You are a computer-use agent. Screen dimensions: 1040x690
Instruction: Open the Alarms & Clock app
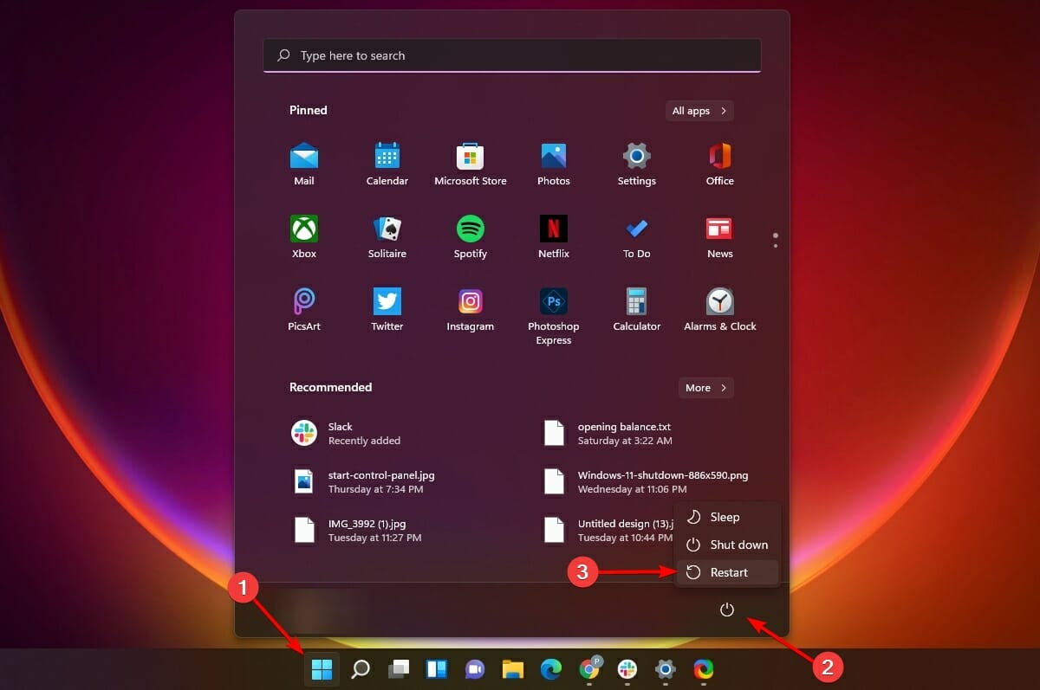coord(720,309)
